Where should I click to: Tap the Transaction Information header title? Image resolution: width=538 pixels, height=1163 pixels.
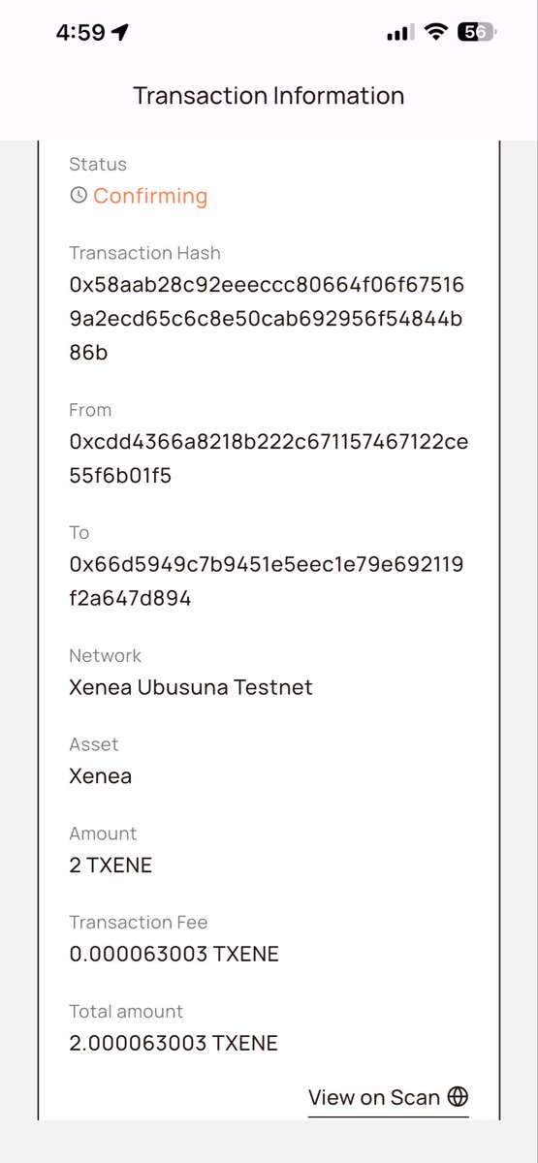click(269, 96)
